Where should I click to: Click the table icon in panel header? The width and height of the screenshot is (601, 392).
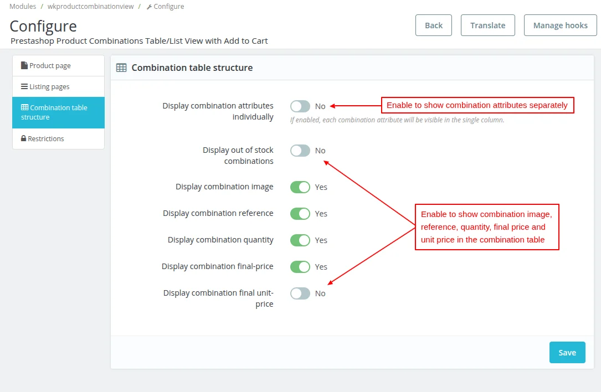tap(121, 68)
